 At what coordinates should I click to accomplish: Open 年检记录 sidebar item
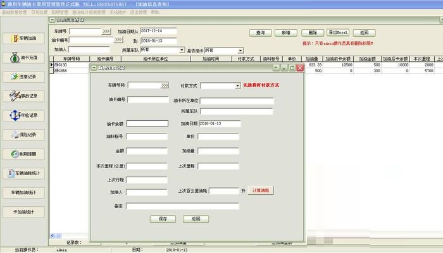click(x=24, y=116)
